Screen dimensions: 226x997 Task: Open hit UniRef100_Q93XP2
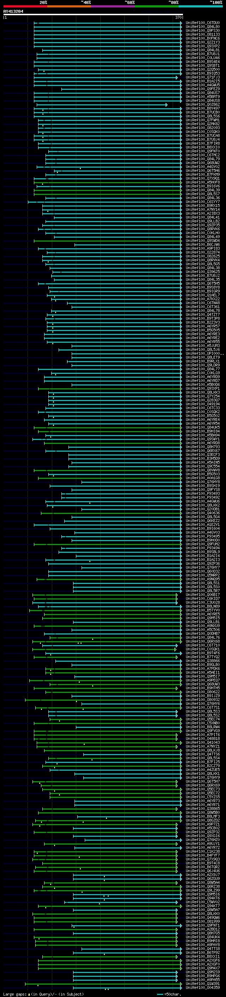pyautogui.click(x=202, y=46)
